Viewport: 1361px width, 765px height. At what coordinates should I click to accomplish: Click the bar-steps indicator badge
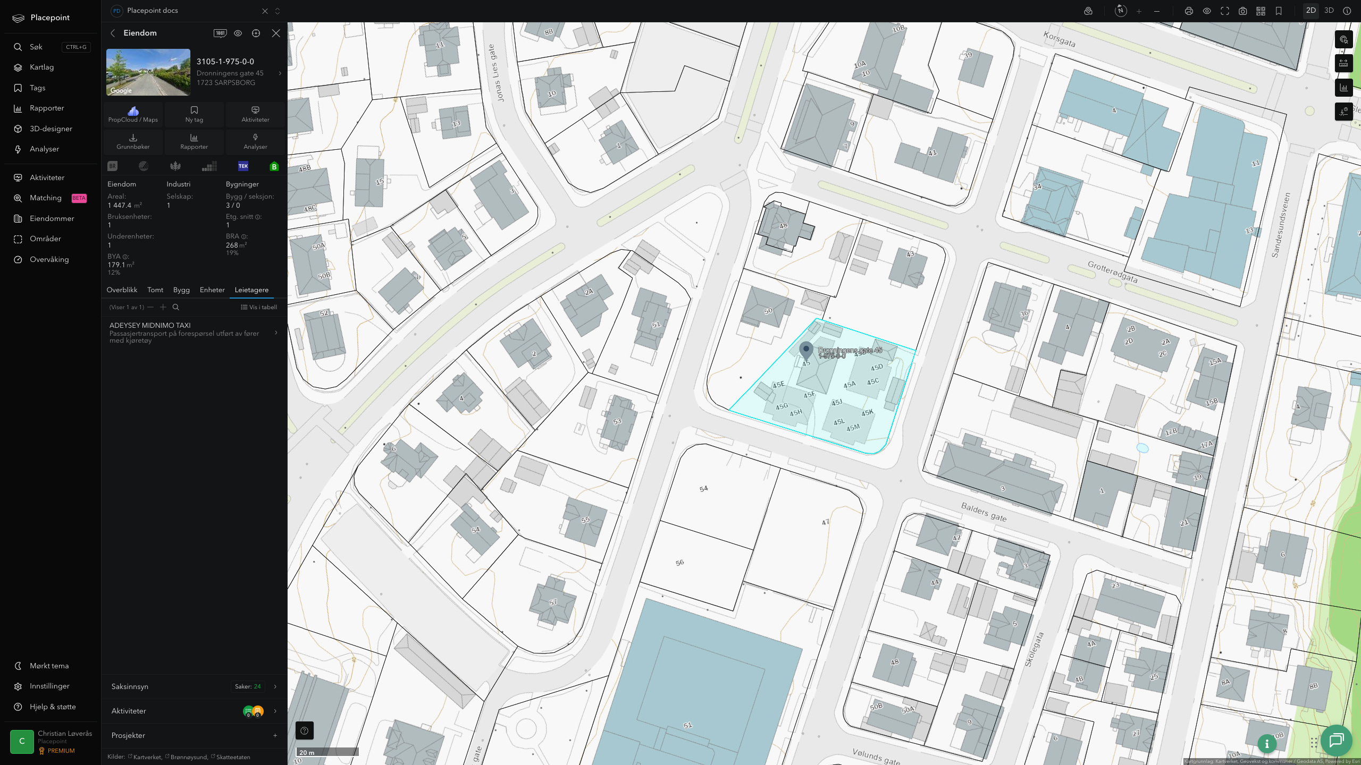click(209, 166)
